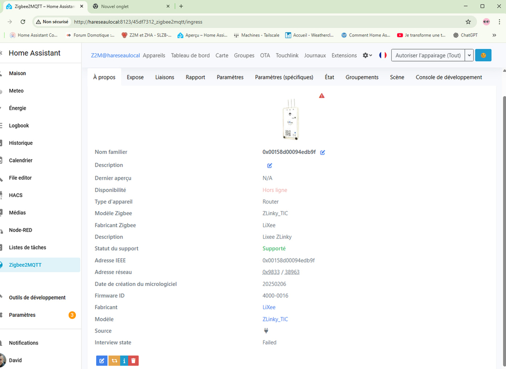Open Énergie dashboard in sidebar
This screenshot has width=506, height=369.
40,108
